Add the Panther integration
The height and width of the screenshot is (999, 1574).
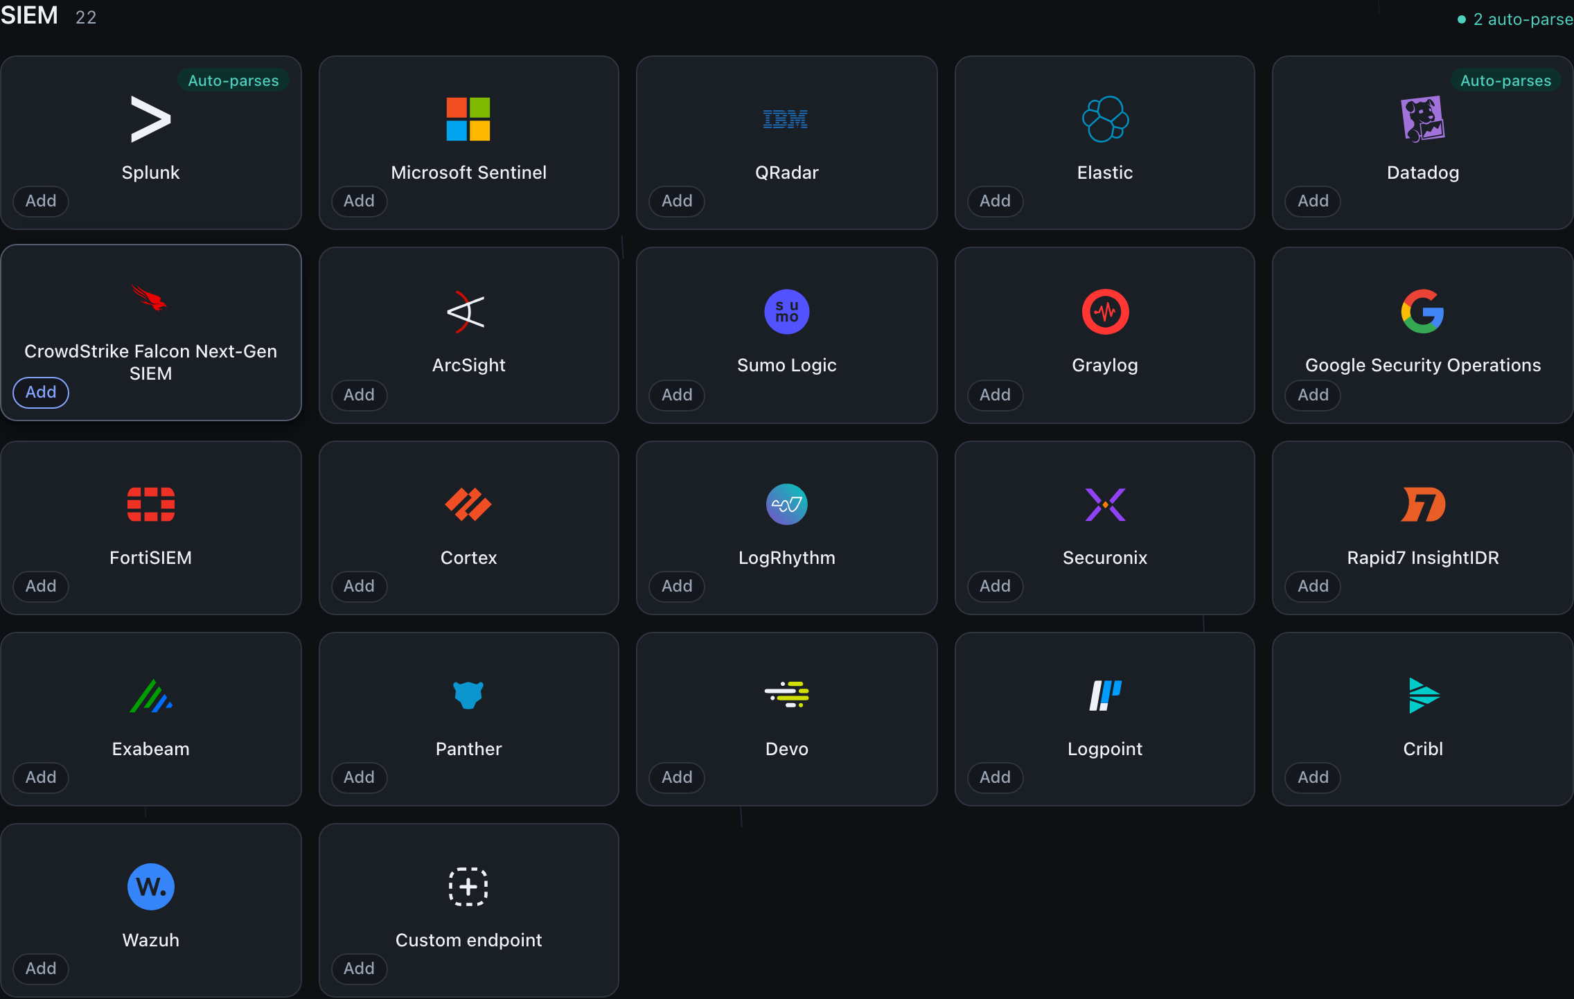359,777
